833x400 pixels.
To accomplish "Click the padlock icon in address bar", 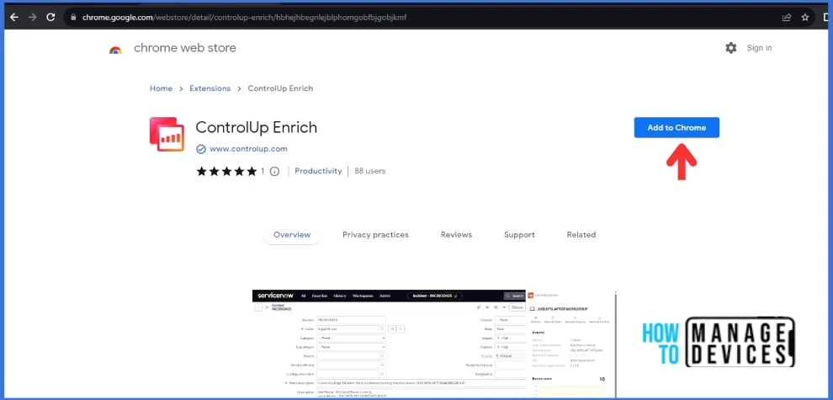I will pyautogui.click(x=74, y=18).
